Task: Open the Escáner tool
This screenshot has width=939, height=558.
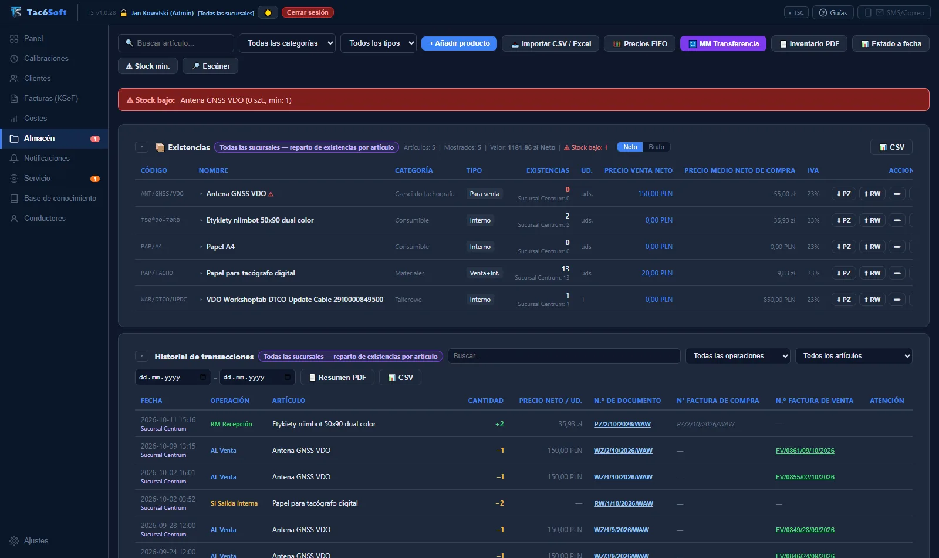Action: tap(210, 66)
